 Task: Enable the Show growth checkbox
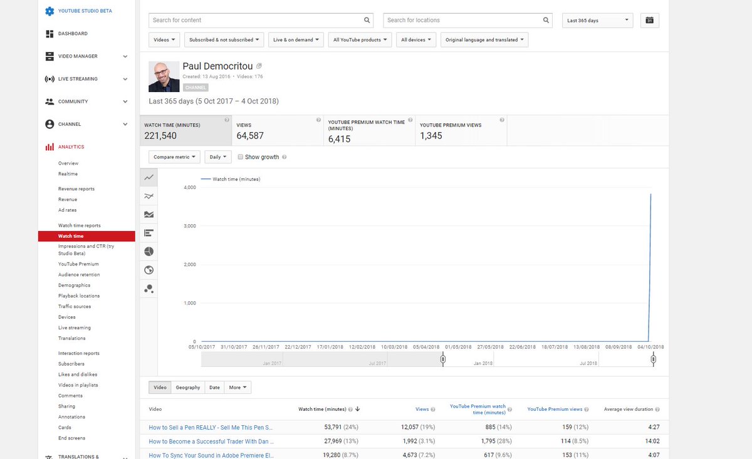tap(241, 157)
